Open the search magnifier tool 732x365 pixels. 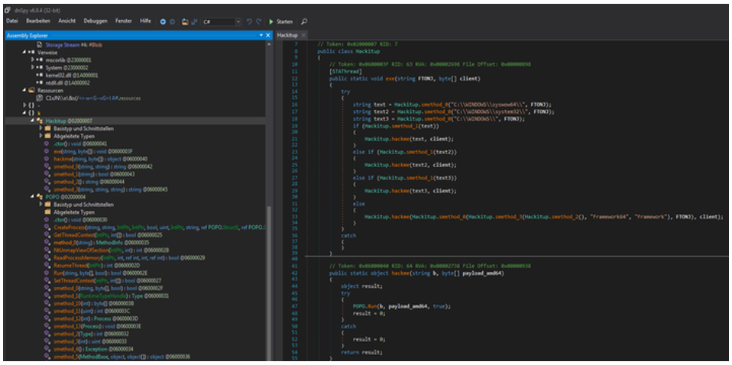[x=304, y=21]
